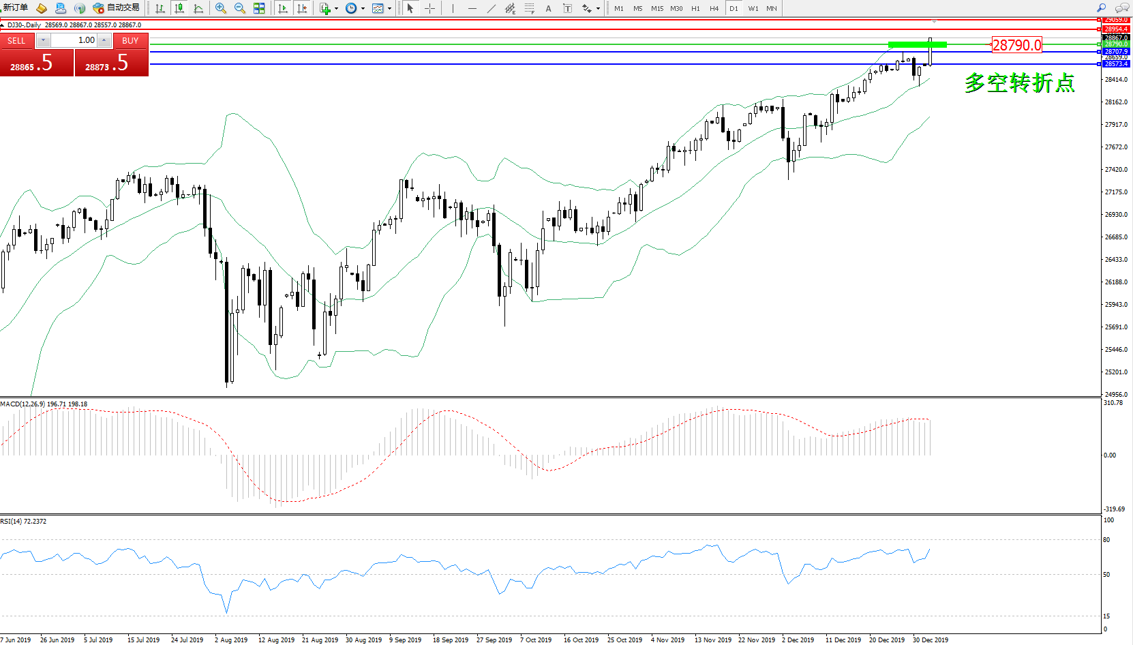
Task: Select the horizontal line drawing tool
Action: (472, 8)
